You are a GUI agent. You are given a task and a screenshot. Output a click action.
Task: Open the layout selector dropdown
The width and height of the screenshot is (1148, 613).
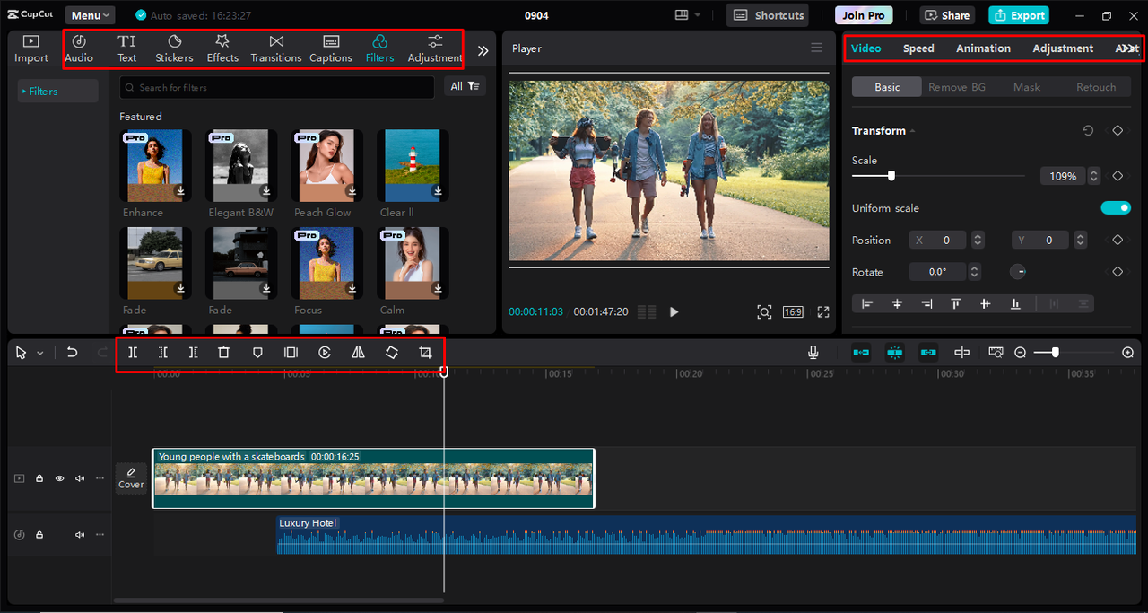(x=688, y=15)
